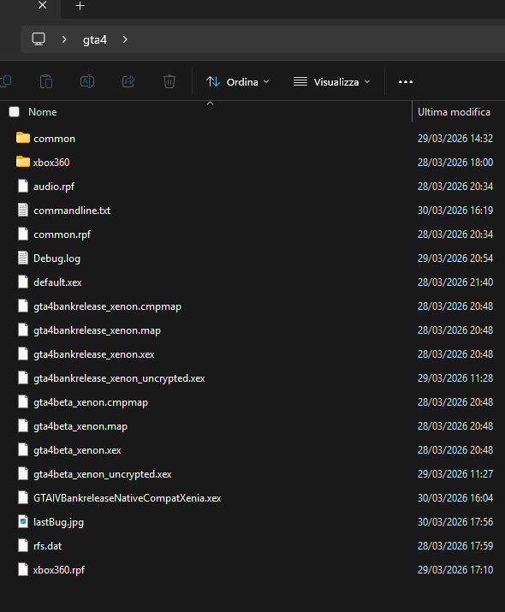Select the gta4bankrelease_xenon.cmpmap file icon
Viewport: 505px width, 612px height.
23,306
